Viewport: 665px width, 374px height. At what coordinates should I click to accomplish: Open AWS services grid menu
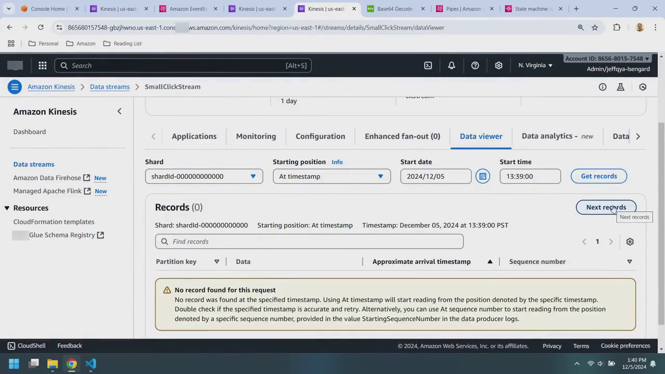[43, 65]
